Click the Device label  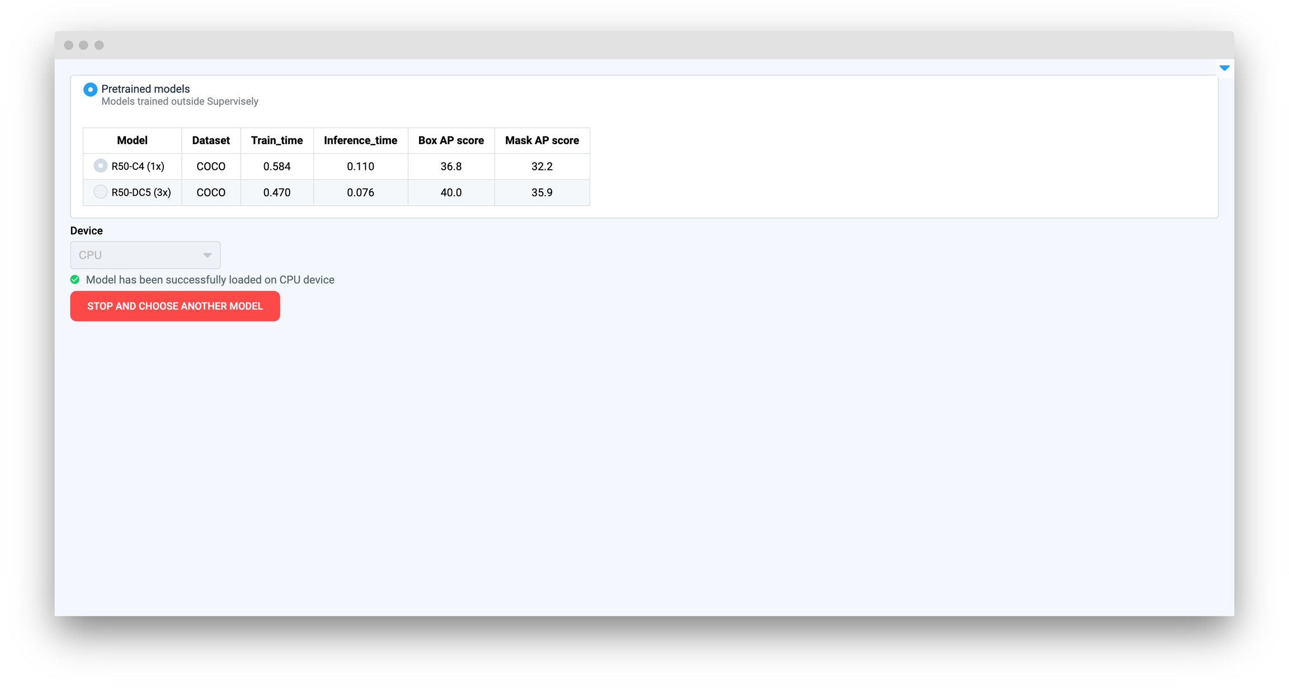pos(87,231)
